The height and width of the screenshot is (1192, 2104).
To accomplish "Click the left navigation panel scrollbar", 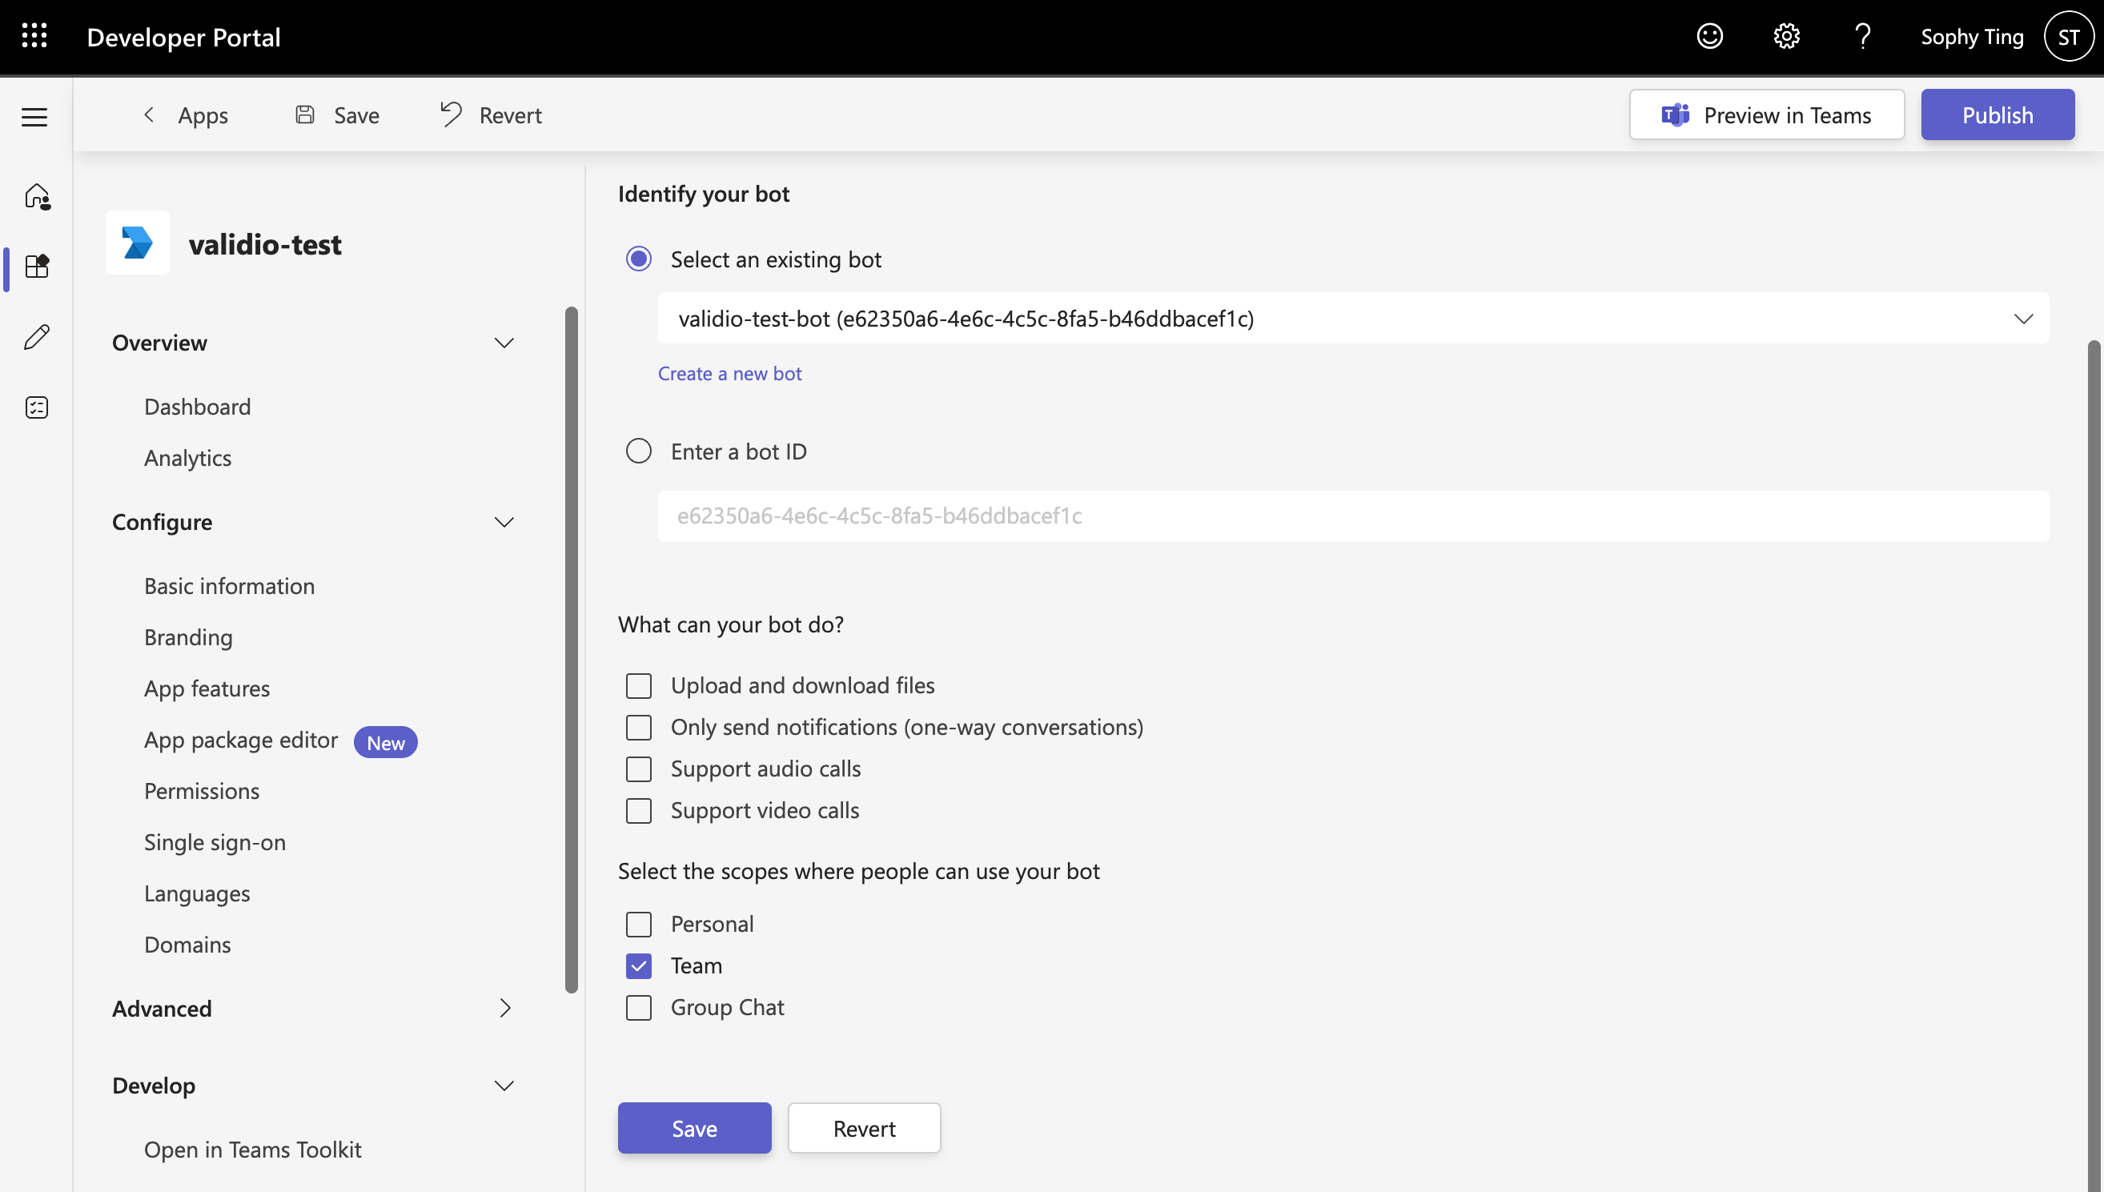I will pos(572,650).
